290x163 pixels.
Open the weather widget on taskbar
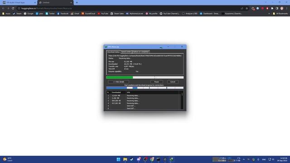pyautogui.click(x=8, y=159)
